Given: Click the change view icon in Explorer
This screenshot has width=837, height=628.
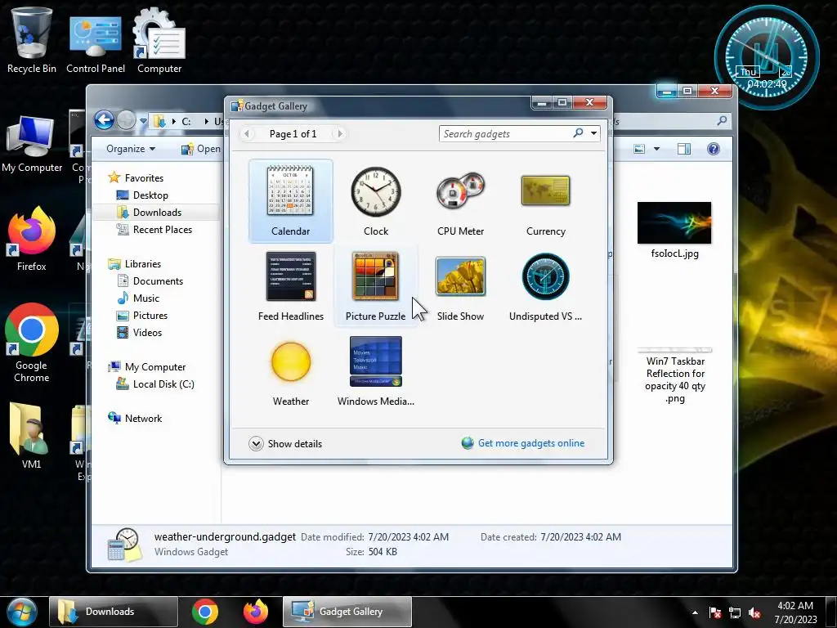Looking at the screenshot, I should (x=639, y=149).
